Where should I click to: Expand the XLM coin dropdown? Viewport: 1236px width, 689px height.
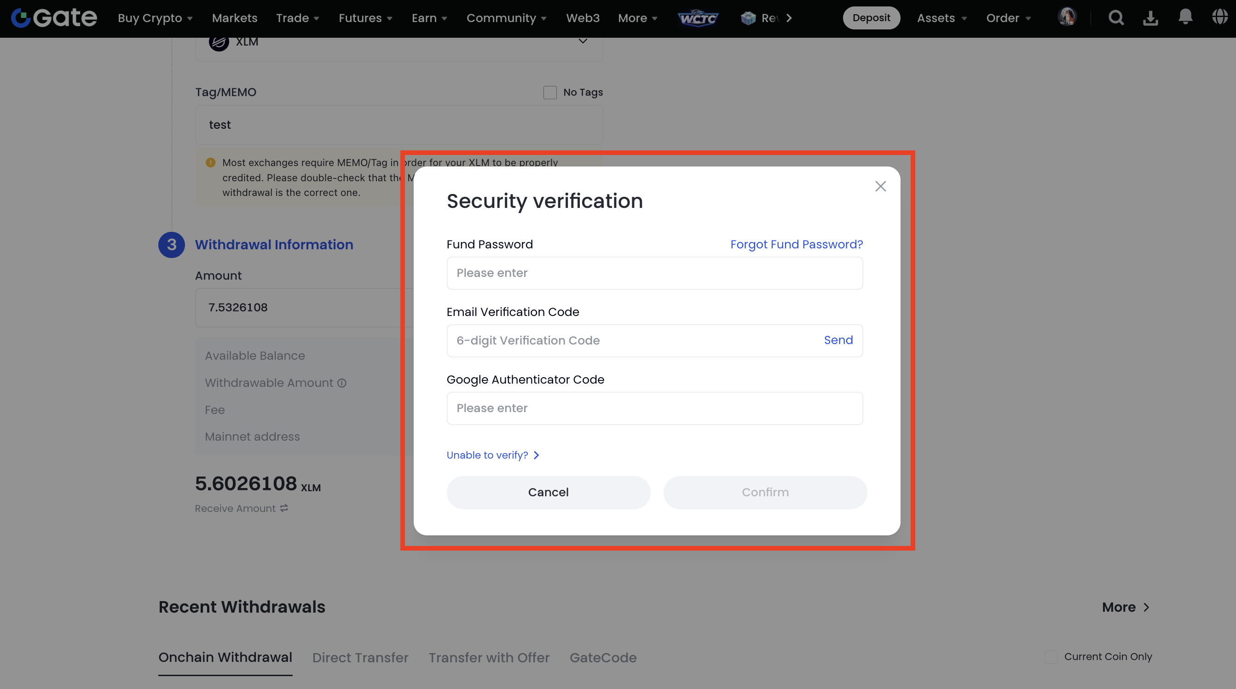coord(583,41)
